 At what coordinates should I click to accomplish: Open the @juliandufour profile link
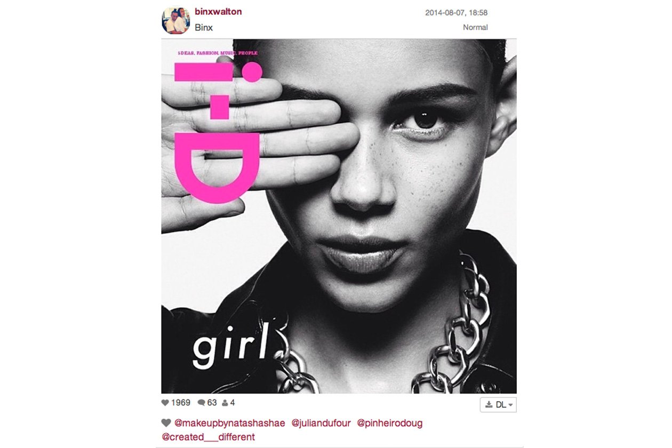click(x=321, y=423)
